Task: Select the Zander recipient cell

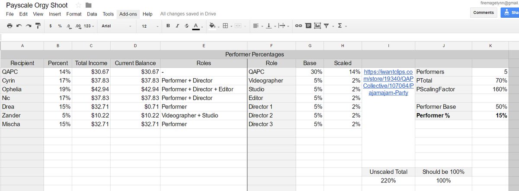Action: click(x=22, y=115)
